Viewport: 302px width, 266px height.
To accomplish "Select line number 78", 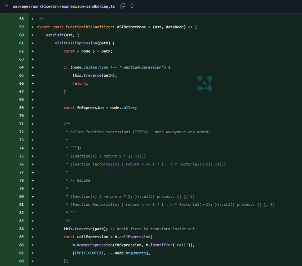I will click(21, 181).
